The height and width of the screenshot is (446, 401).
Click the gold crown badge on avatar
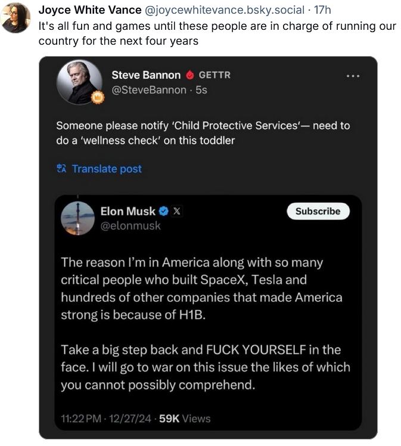98,98
